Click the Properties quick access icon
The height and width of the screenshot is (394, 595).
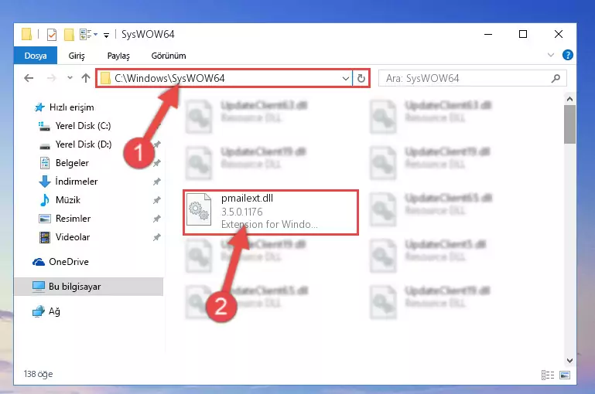52,35
